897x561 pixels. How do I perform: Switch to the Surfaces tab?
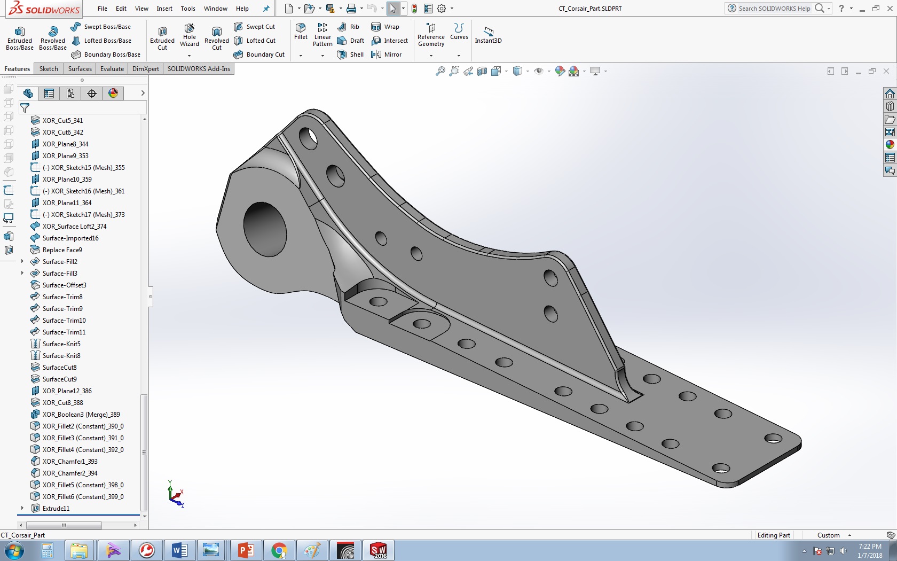80,69
